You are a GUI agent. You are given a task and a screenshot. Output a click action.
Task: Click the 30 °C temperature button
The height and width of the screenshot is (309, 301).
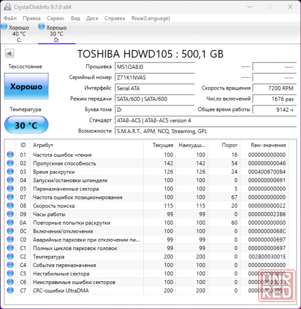26,125
